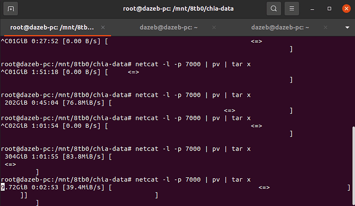Select the root@dazeb-pc: /mnt/8tb... tab

tap(52, 27)
